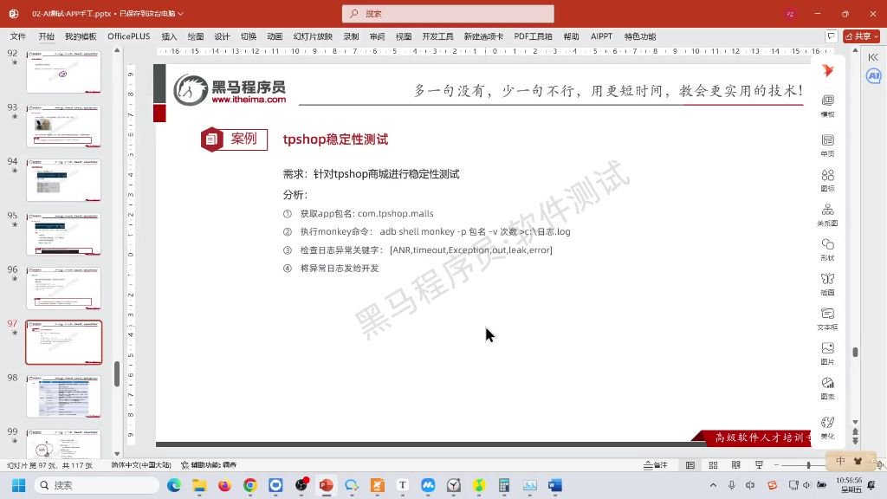
Task: Open the 形状 (shapes) tool in sidebar
Action: (827, 249)
